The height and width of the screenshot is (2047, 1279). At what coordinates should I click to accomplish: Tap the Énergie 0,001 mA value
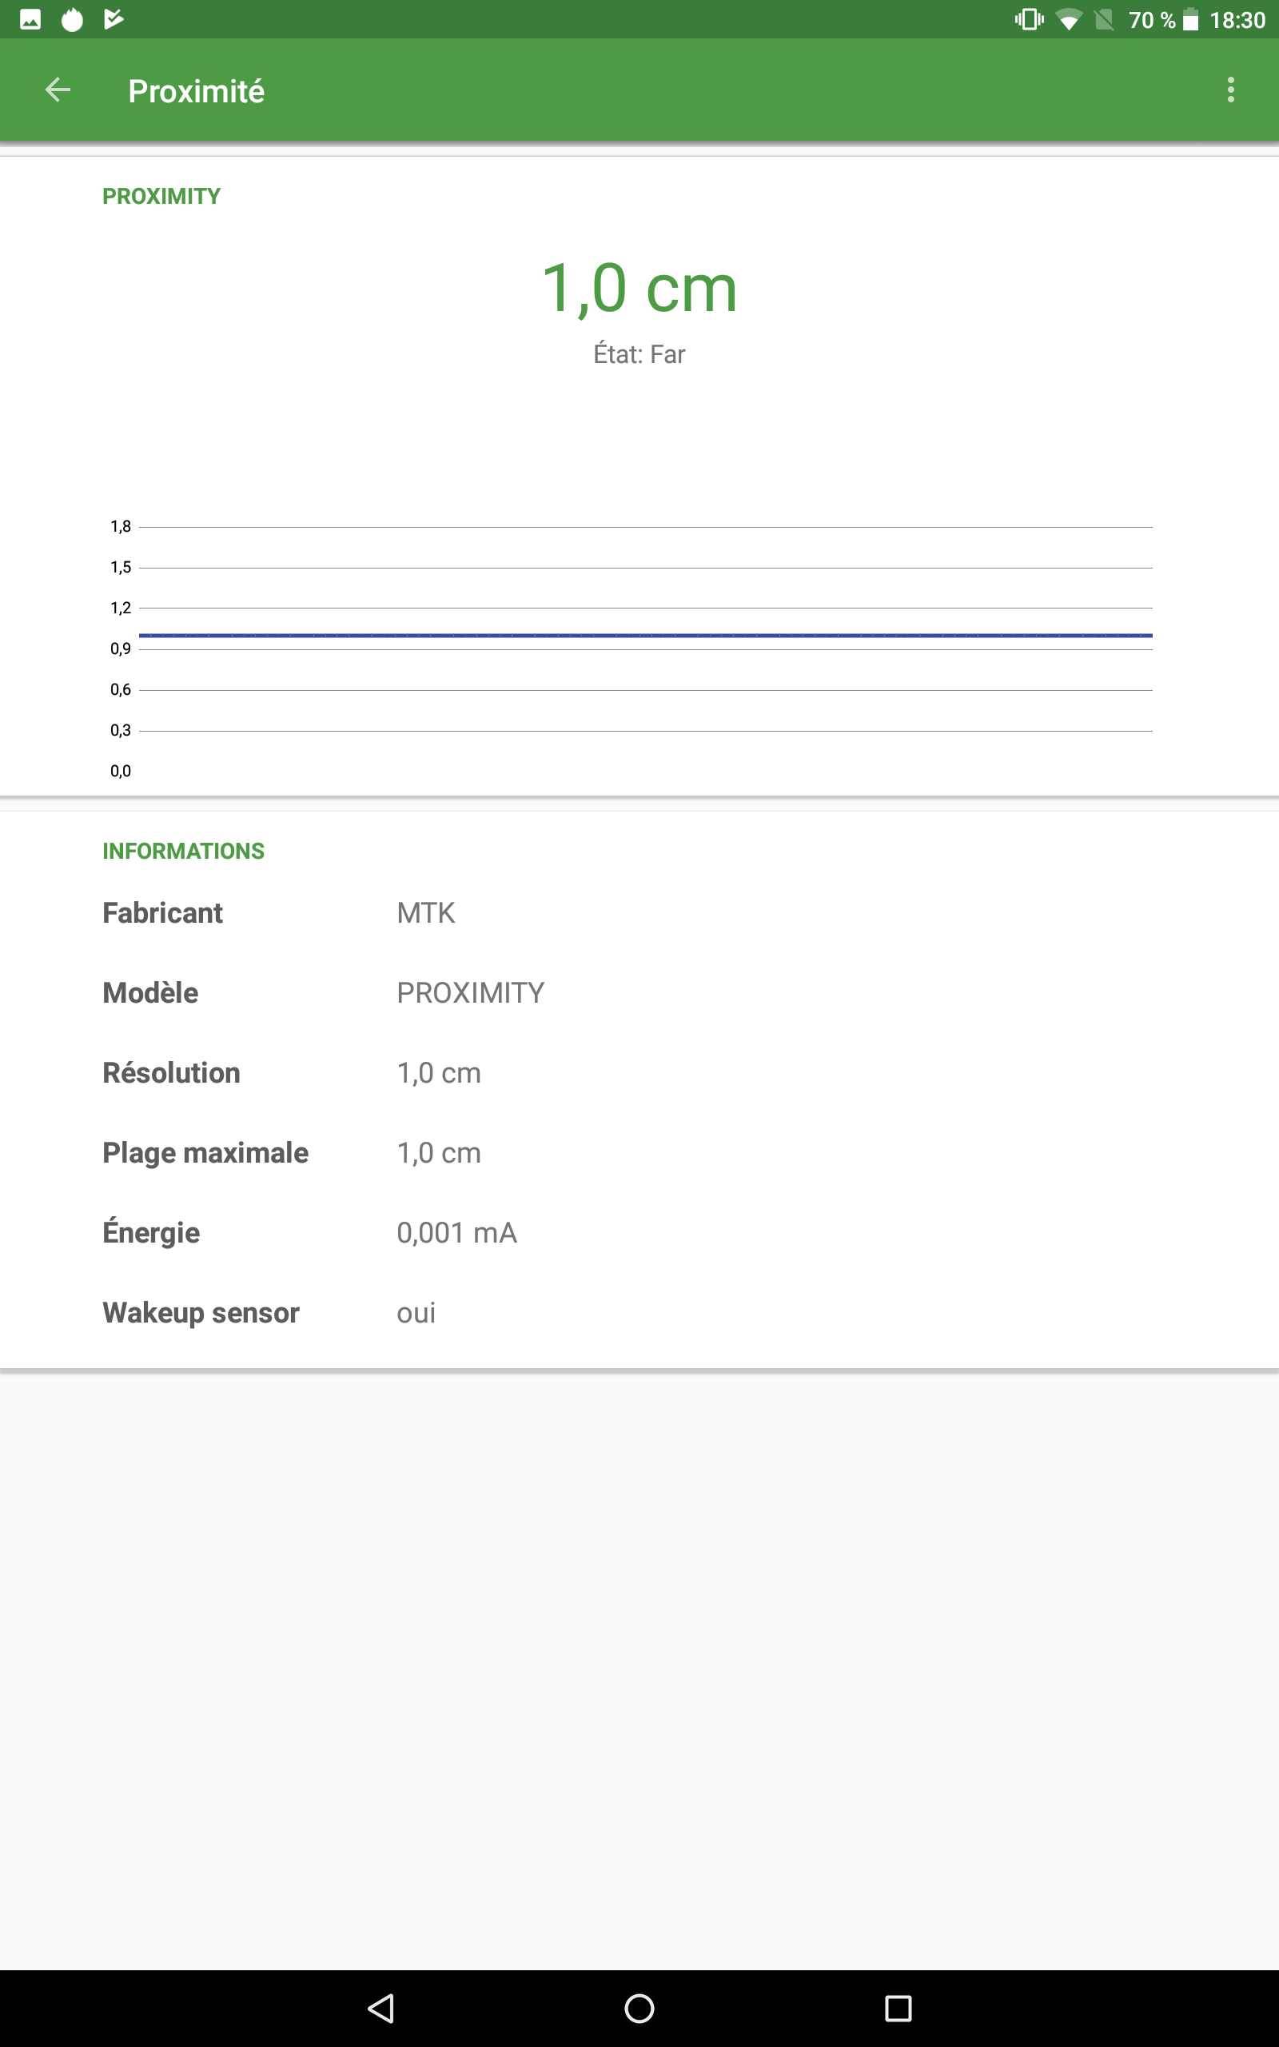tap(456, 1232)
